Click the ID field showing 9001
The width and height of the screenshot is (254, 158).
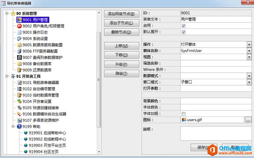(x=216, y=13)
